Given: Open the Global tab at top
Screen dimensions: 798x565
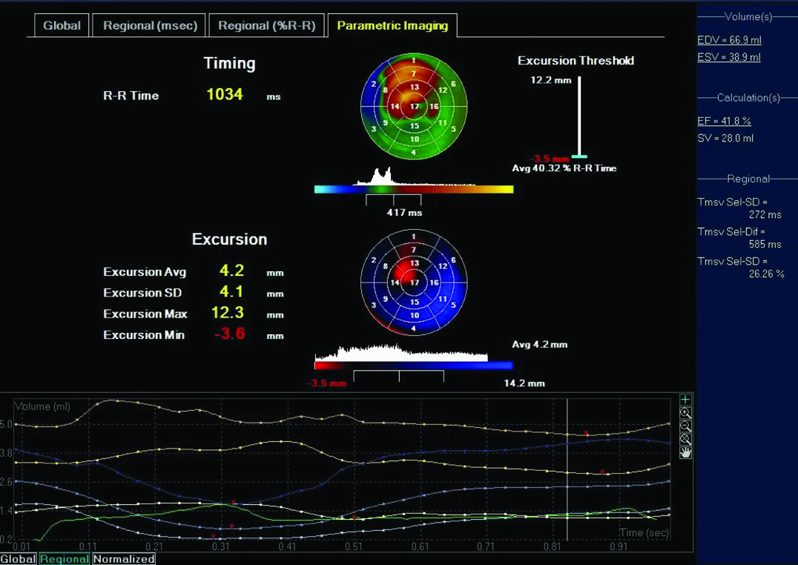Looking at the screenshot, I should pos(62,25).
